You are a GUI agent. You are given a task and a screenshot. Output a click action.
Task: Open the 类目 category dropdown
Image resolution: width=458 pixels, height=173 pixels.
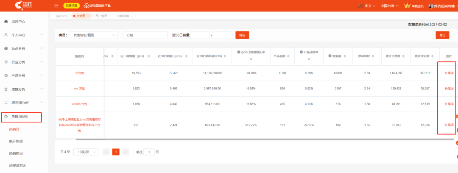coord(94,35)
